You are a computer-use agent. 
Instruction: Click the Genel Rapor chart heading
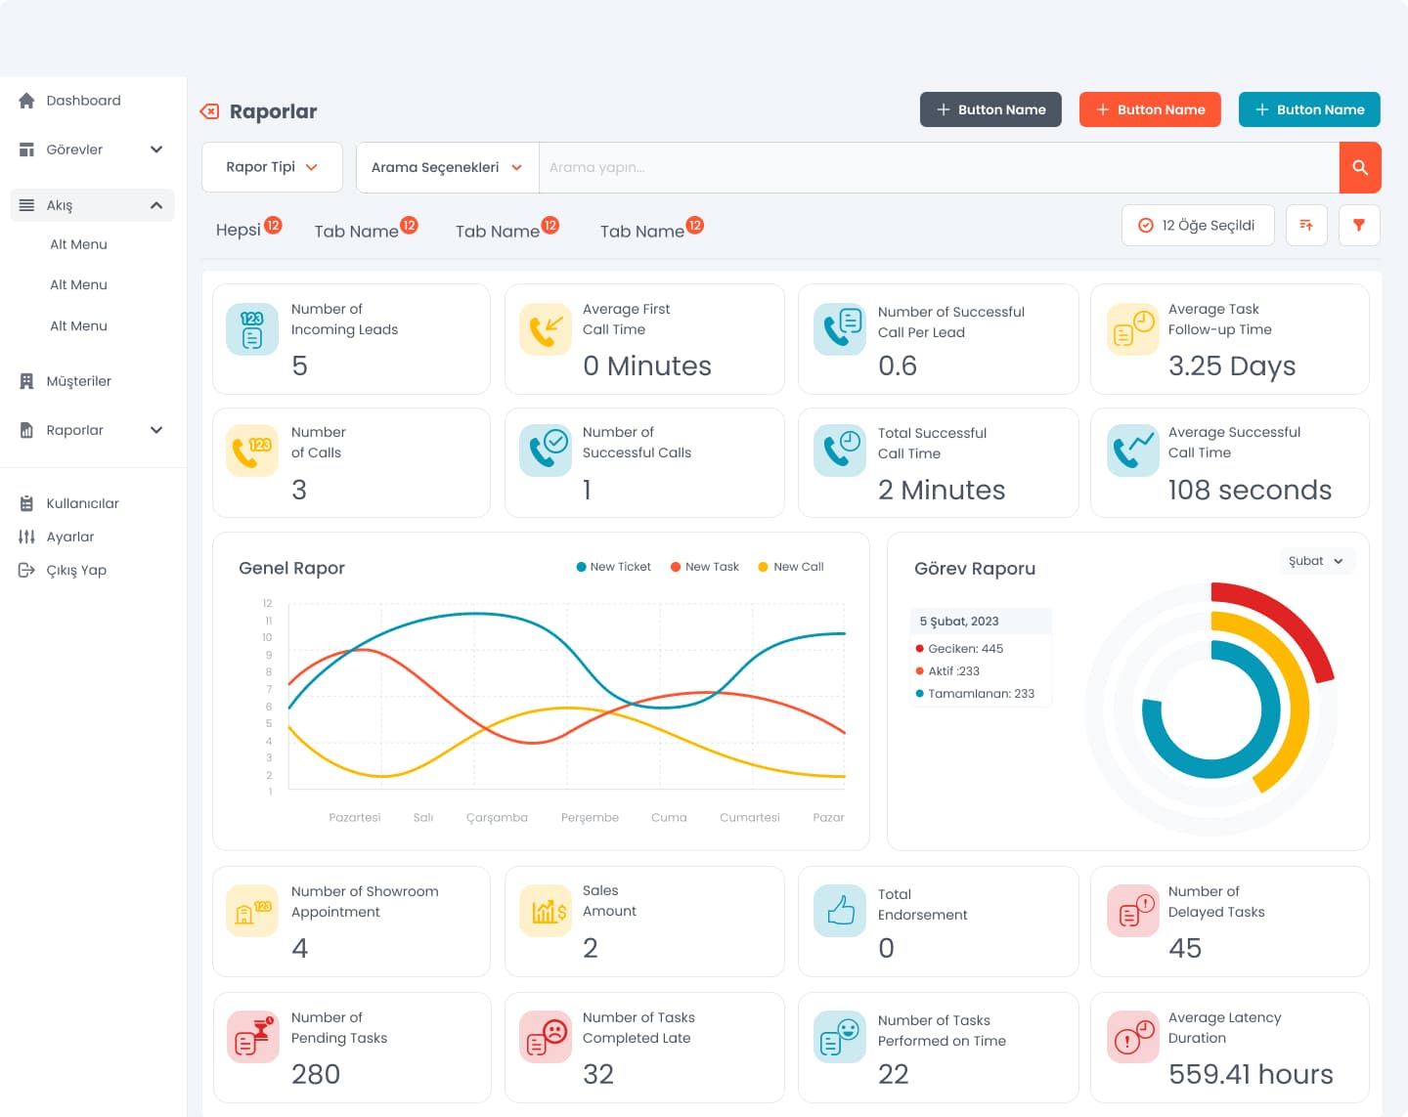(291, 568)
